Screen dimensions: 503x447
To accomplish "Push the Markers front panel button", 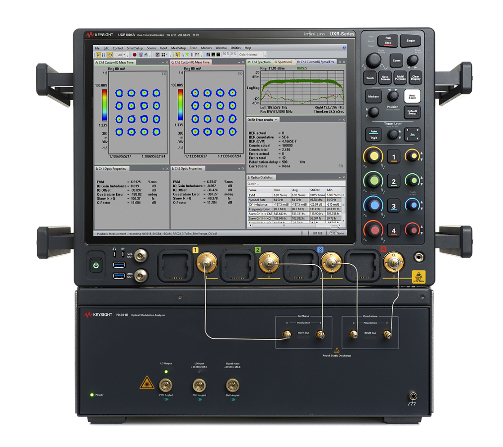I will click(x=373, y=96).
